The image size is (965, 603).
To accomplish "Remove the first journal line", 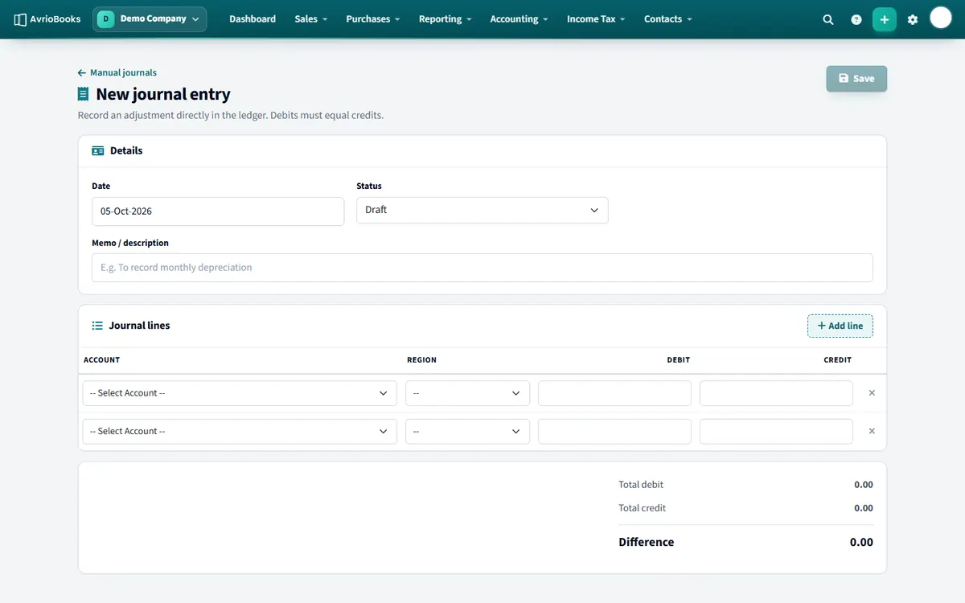I will click(872, 393).
